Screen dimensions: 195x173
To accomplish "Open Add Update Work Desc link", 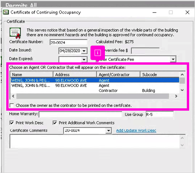I will coord(136,131).
